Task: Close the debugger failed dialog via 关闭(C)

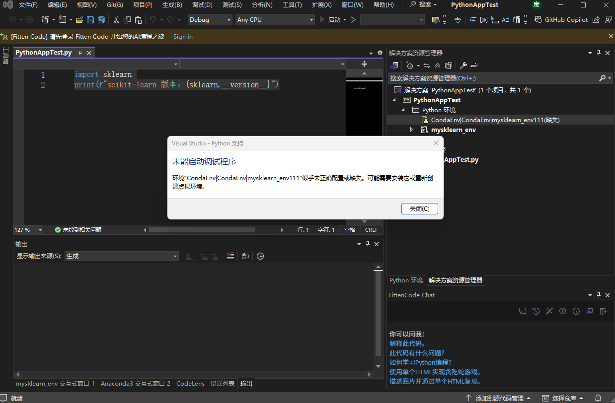Action: pos(420,208)
